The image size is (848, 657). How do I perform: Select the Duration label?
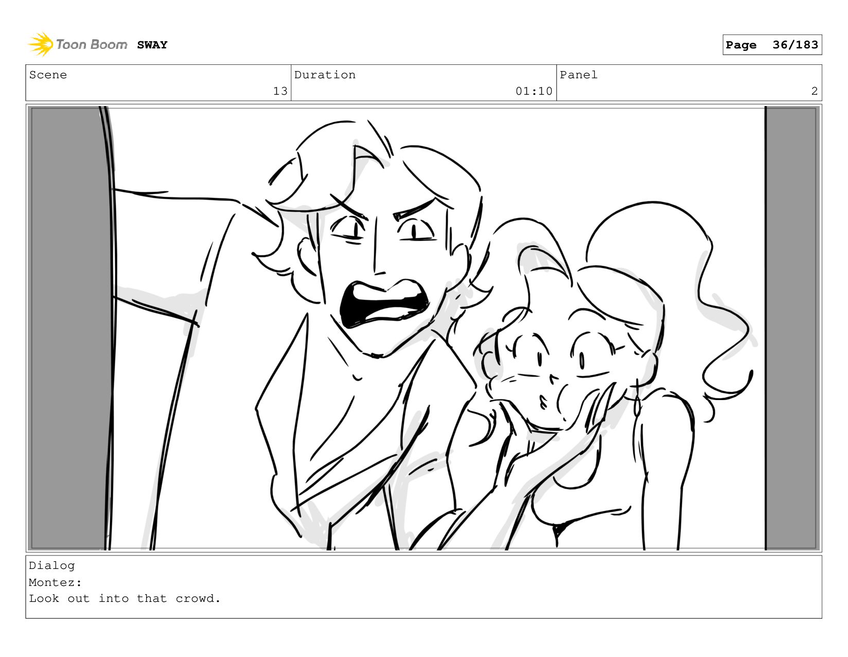pyautogui.click(x=325, y=75)
